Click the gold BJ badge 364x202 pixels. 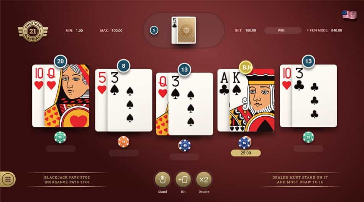[246, 67]
